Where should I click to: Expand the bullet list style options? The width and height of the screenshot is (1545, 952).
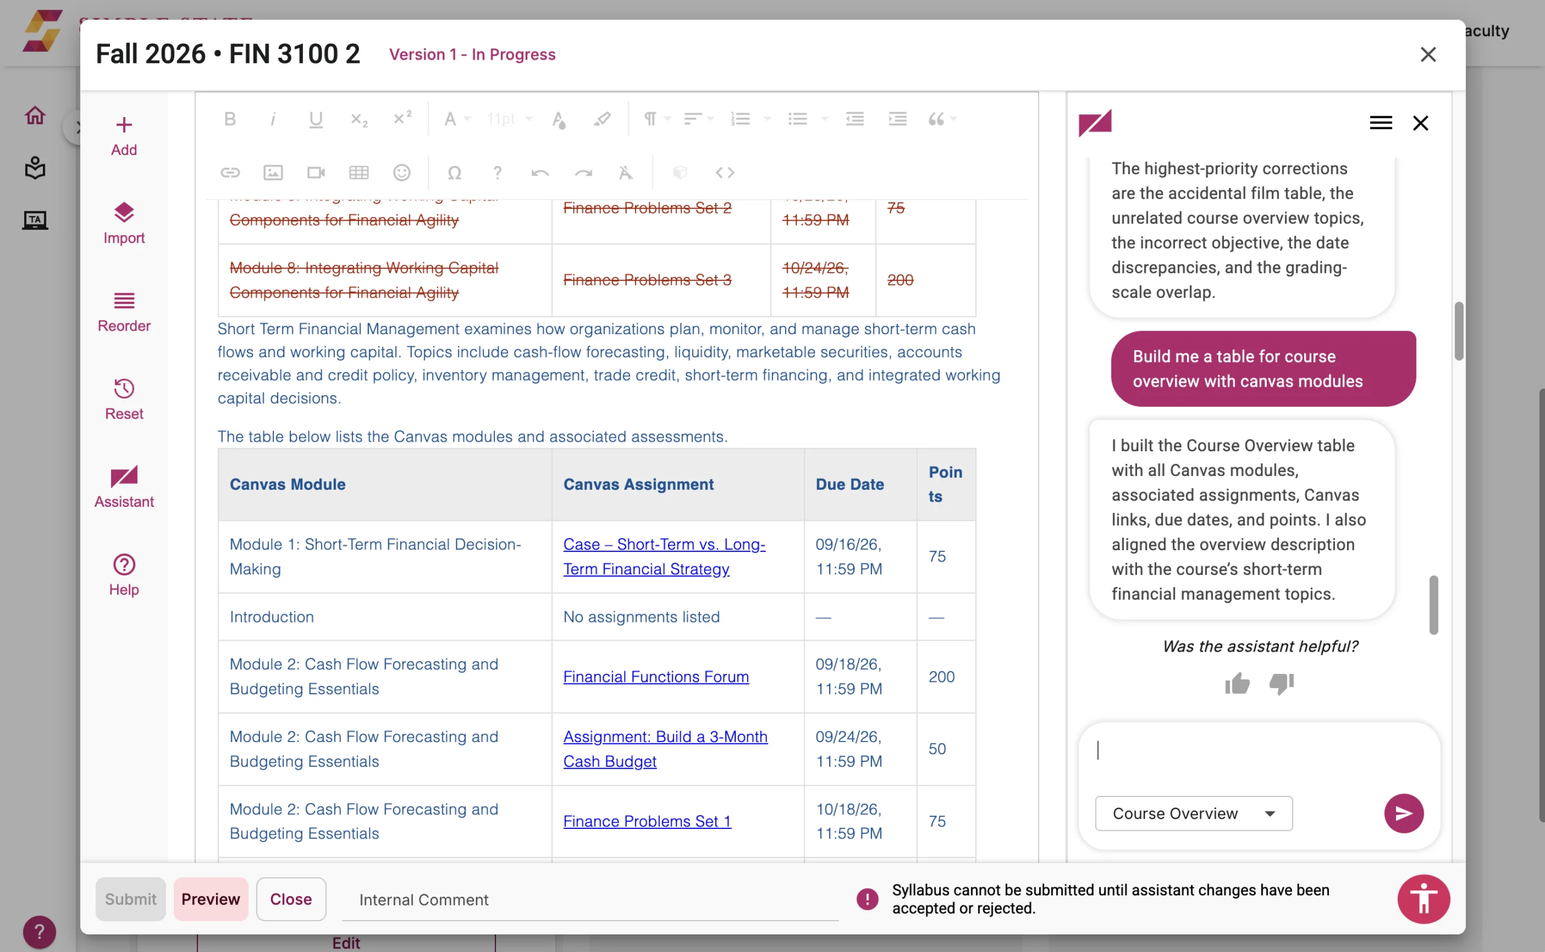pos(824,119)
